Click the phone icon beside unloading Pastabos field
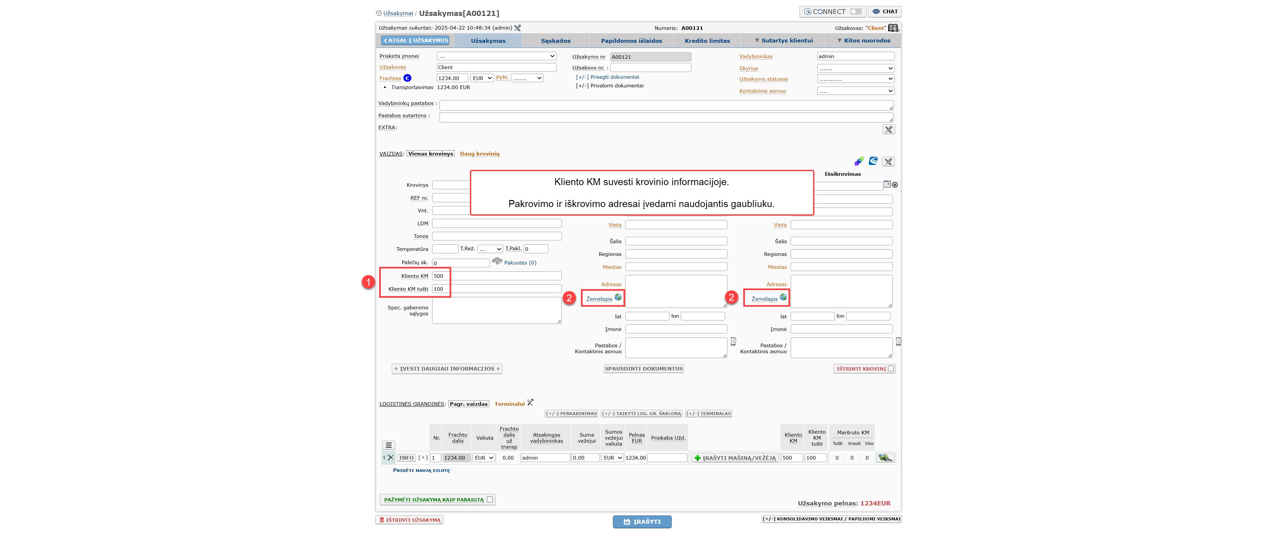This screenshot has height=542, width=1277. click(x=898, y=342)
